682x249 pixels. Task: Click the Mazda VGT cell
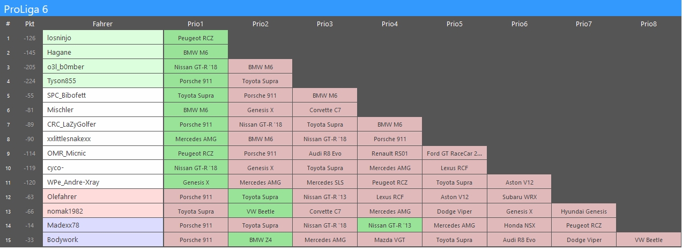(x=390, y=240)
